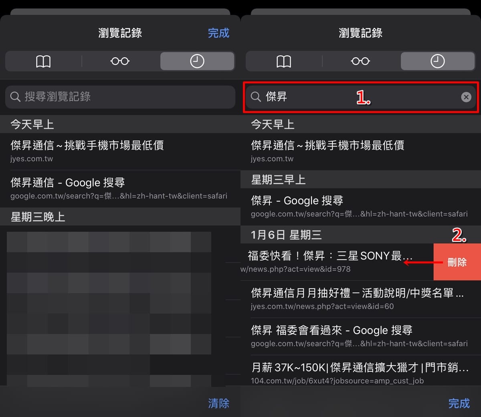Click the jyes.com.tw/news.php?act=view&id=60 URL
This screenshot has height=417, width=481.
(x=322, y=306)
